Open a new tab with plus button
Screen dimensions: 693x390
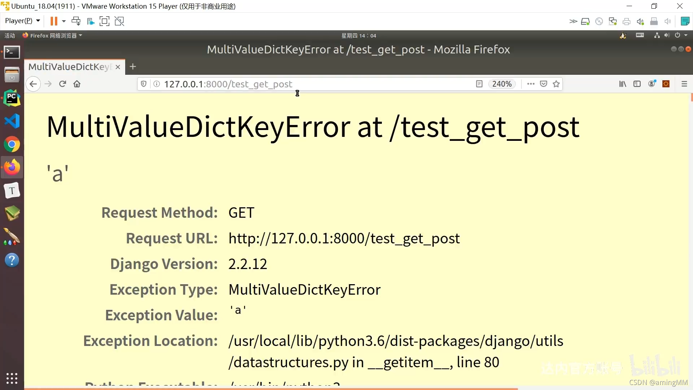(133, 66)
